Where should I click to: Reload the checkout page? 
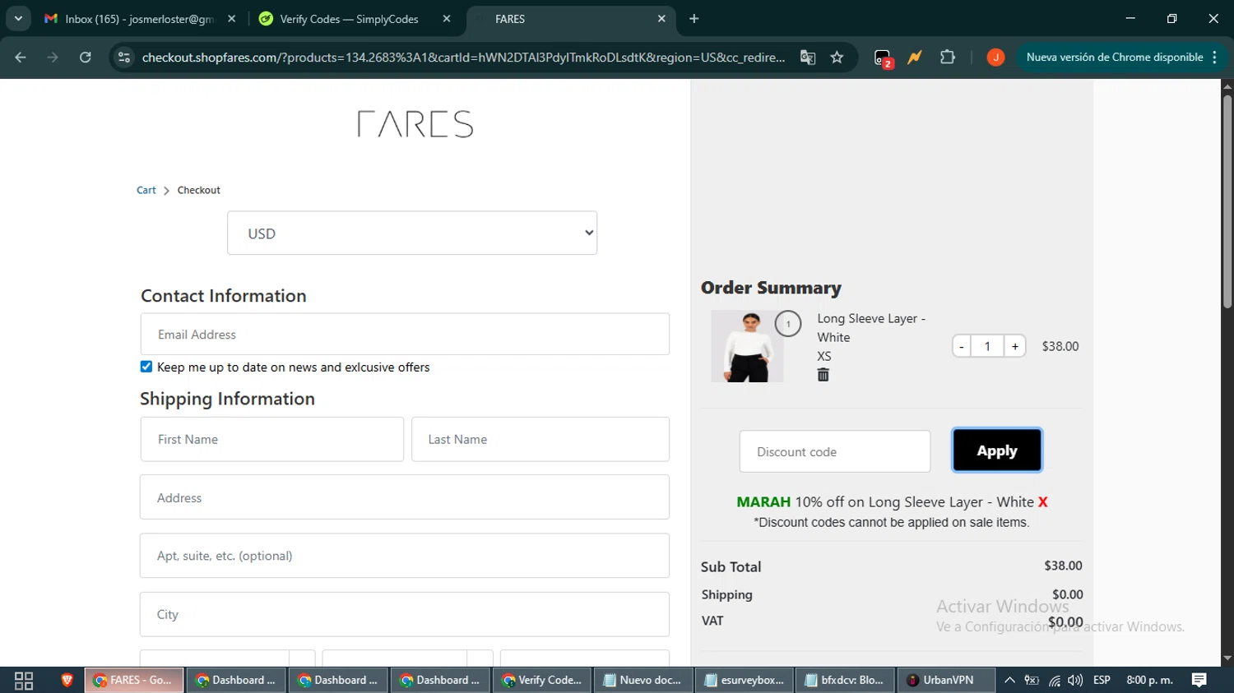[x=86, y=58]
